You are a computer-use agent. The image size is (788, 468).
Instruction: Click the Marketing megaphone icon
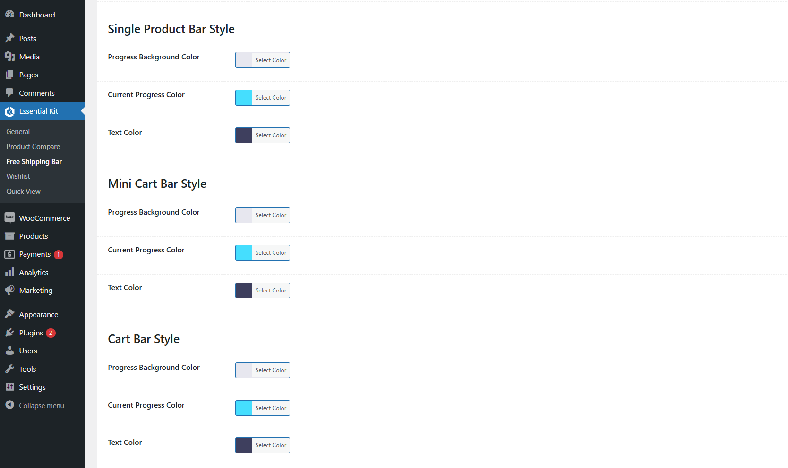click(9, 290)
